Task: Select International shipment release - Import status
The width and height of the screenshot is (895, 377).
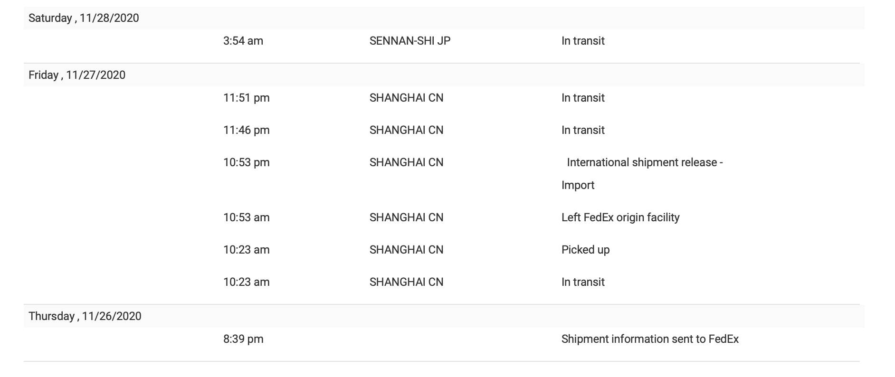Action: pos(644,163)
